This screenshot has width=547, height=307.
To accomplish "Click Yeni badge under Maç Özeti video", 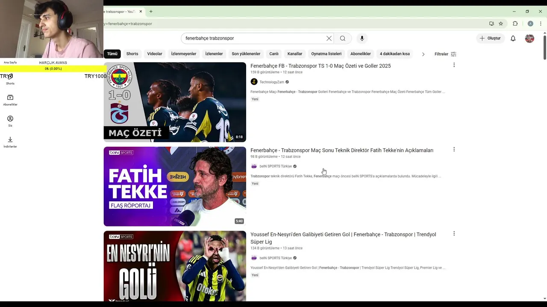I will (255, 99).
